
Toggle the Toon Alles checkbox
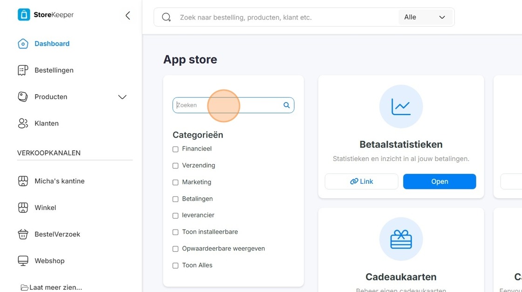click(x=175, y=266)
